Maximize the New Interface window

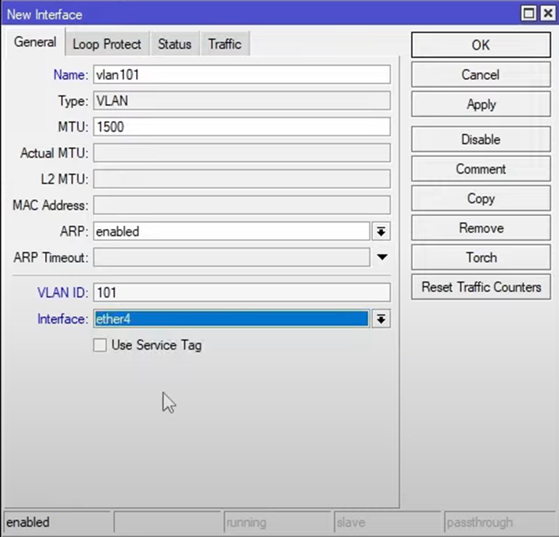click(x=529, y=14)
